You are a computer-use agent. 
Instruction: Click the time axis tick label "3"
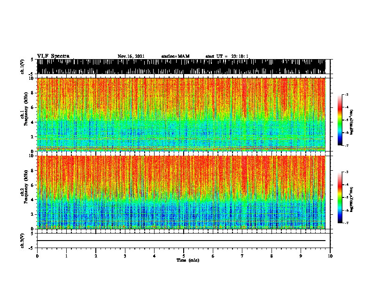(x=125, y=256)
